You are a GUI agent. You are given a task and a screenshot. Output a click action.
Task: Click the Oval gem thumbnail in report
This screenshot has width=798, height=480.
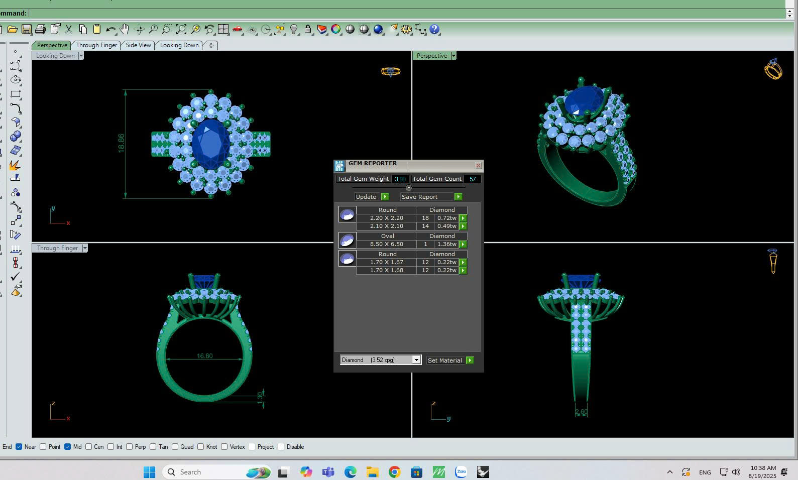[x=347, y=240]
